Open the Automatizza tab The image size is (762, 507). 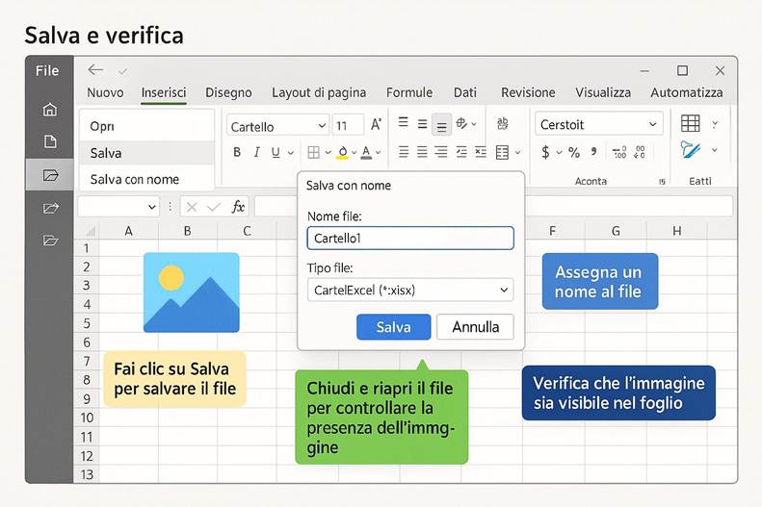pos(686,92)
